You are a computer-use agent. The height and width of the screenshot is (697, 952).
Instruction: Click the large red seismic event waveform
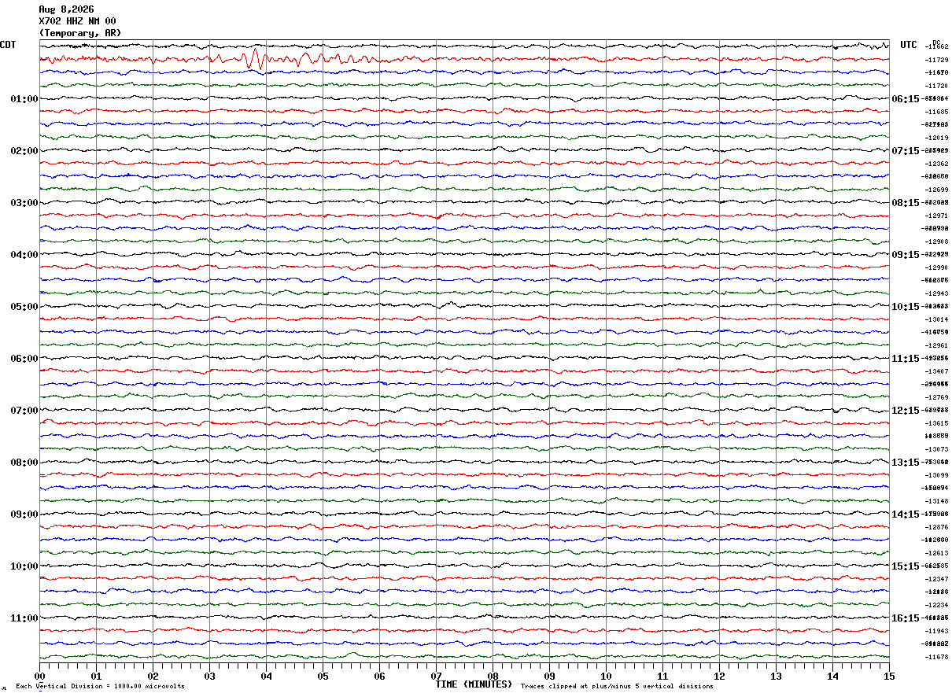[299, 59]
